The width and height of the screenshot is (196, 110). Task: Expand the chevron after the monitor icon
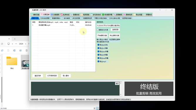click(x=12, y=44)
